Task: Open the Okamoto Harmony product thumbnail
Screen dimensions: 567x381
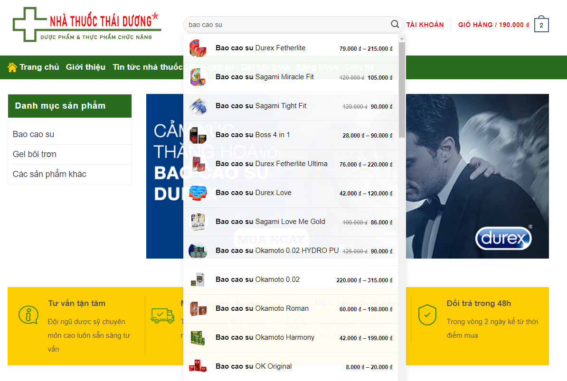Action: tap(198, 338)
